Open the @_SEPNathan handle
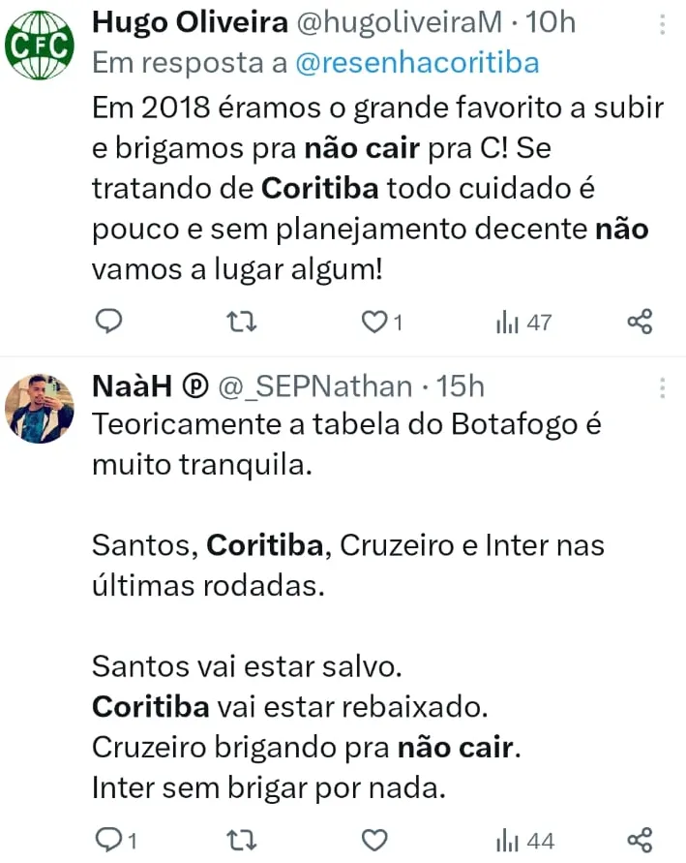The image size is (686, 863). tap(313, 387)
